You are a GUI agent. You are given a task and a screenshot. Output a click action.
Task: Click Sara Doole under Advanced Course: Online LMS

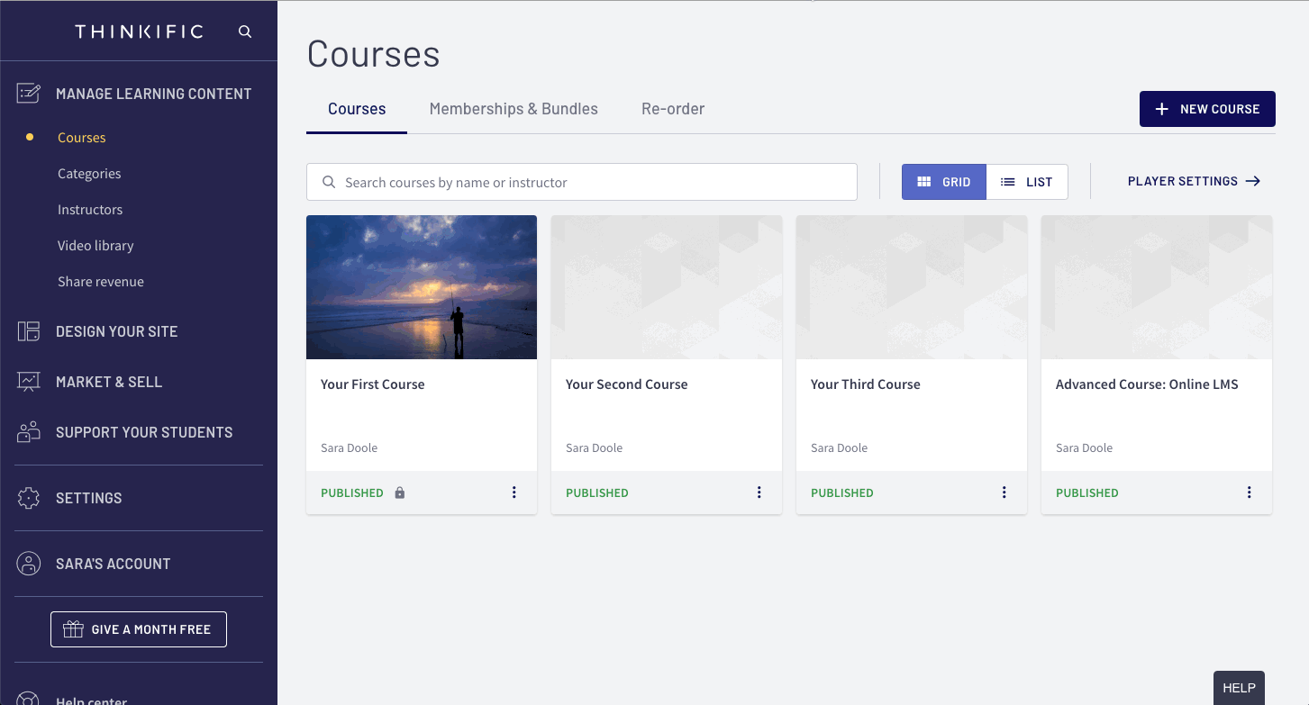point(1085,447)
